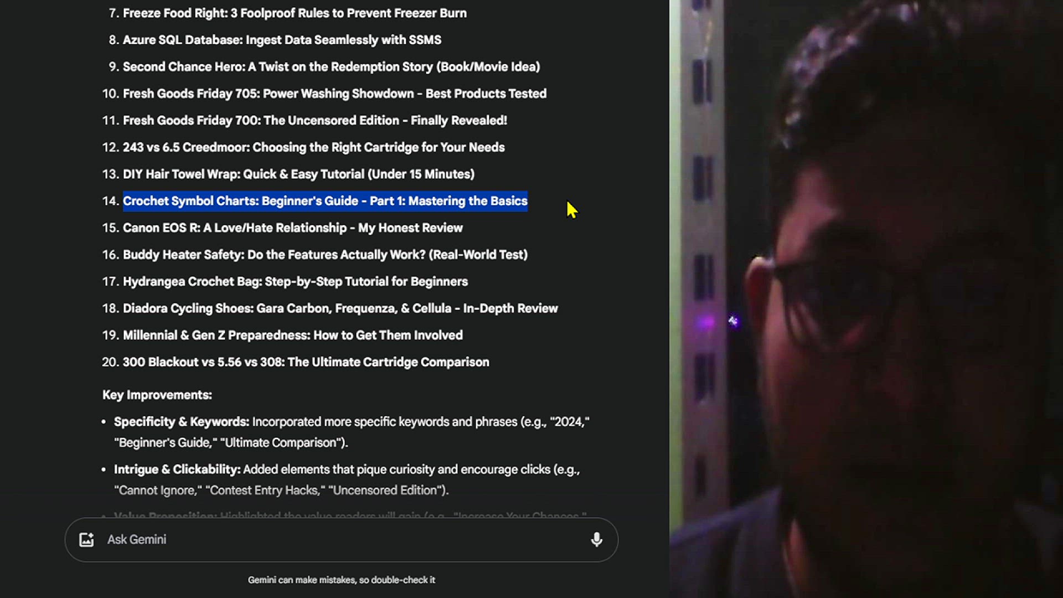The width and height of the screenshot is (1063, 598).
Task: Click the Buddy Heater Safety title
Action: pos(325,255)
